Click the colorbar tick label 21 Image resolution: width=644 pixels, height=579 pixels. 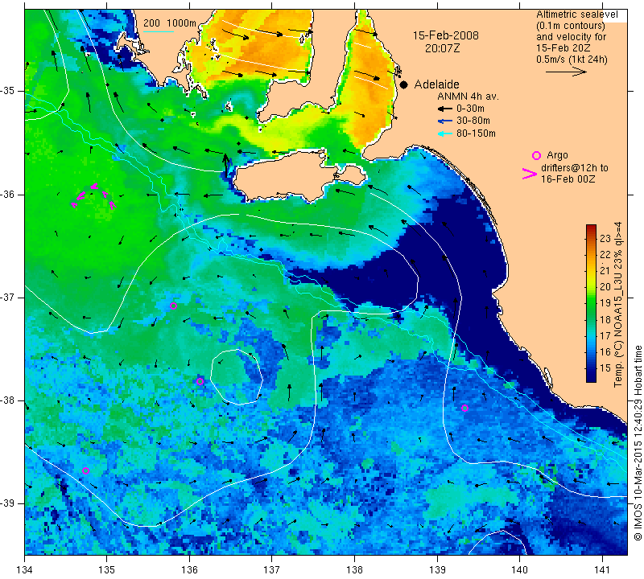pos(605,271)
